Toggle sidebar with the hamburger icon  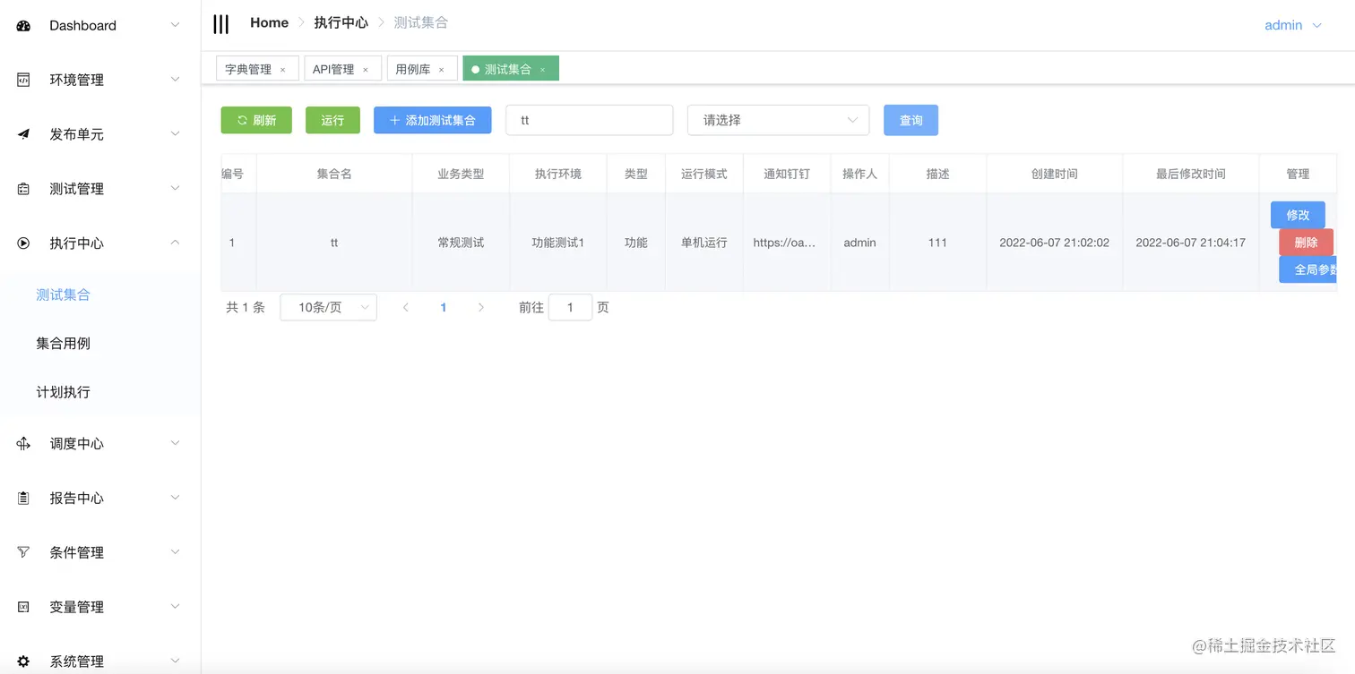point(220,24)
